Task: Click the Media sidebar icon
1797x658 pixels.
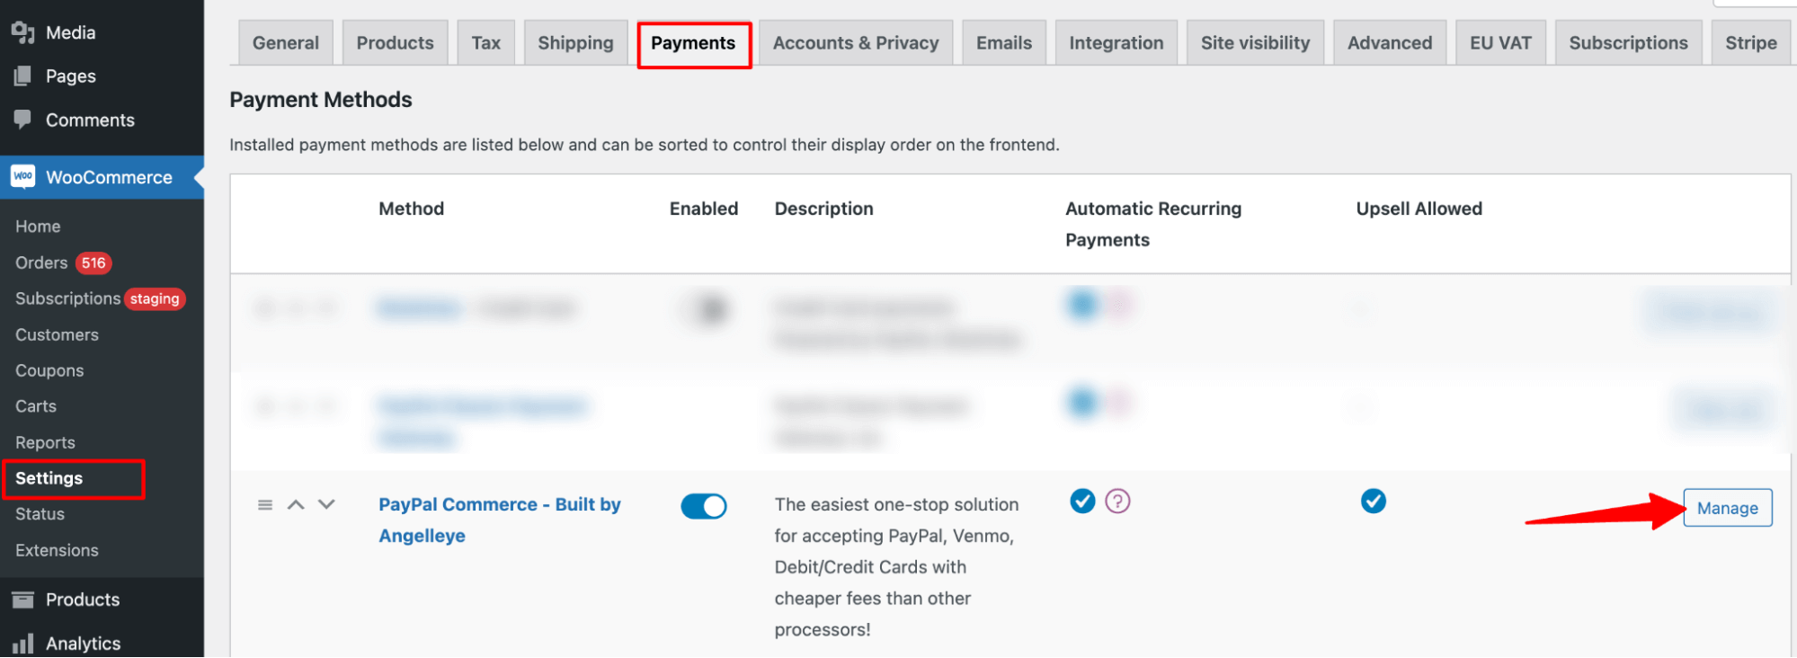Action: pos(23,32)
